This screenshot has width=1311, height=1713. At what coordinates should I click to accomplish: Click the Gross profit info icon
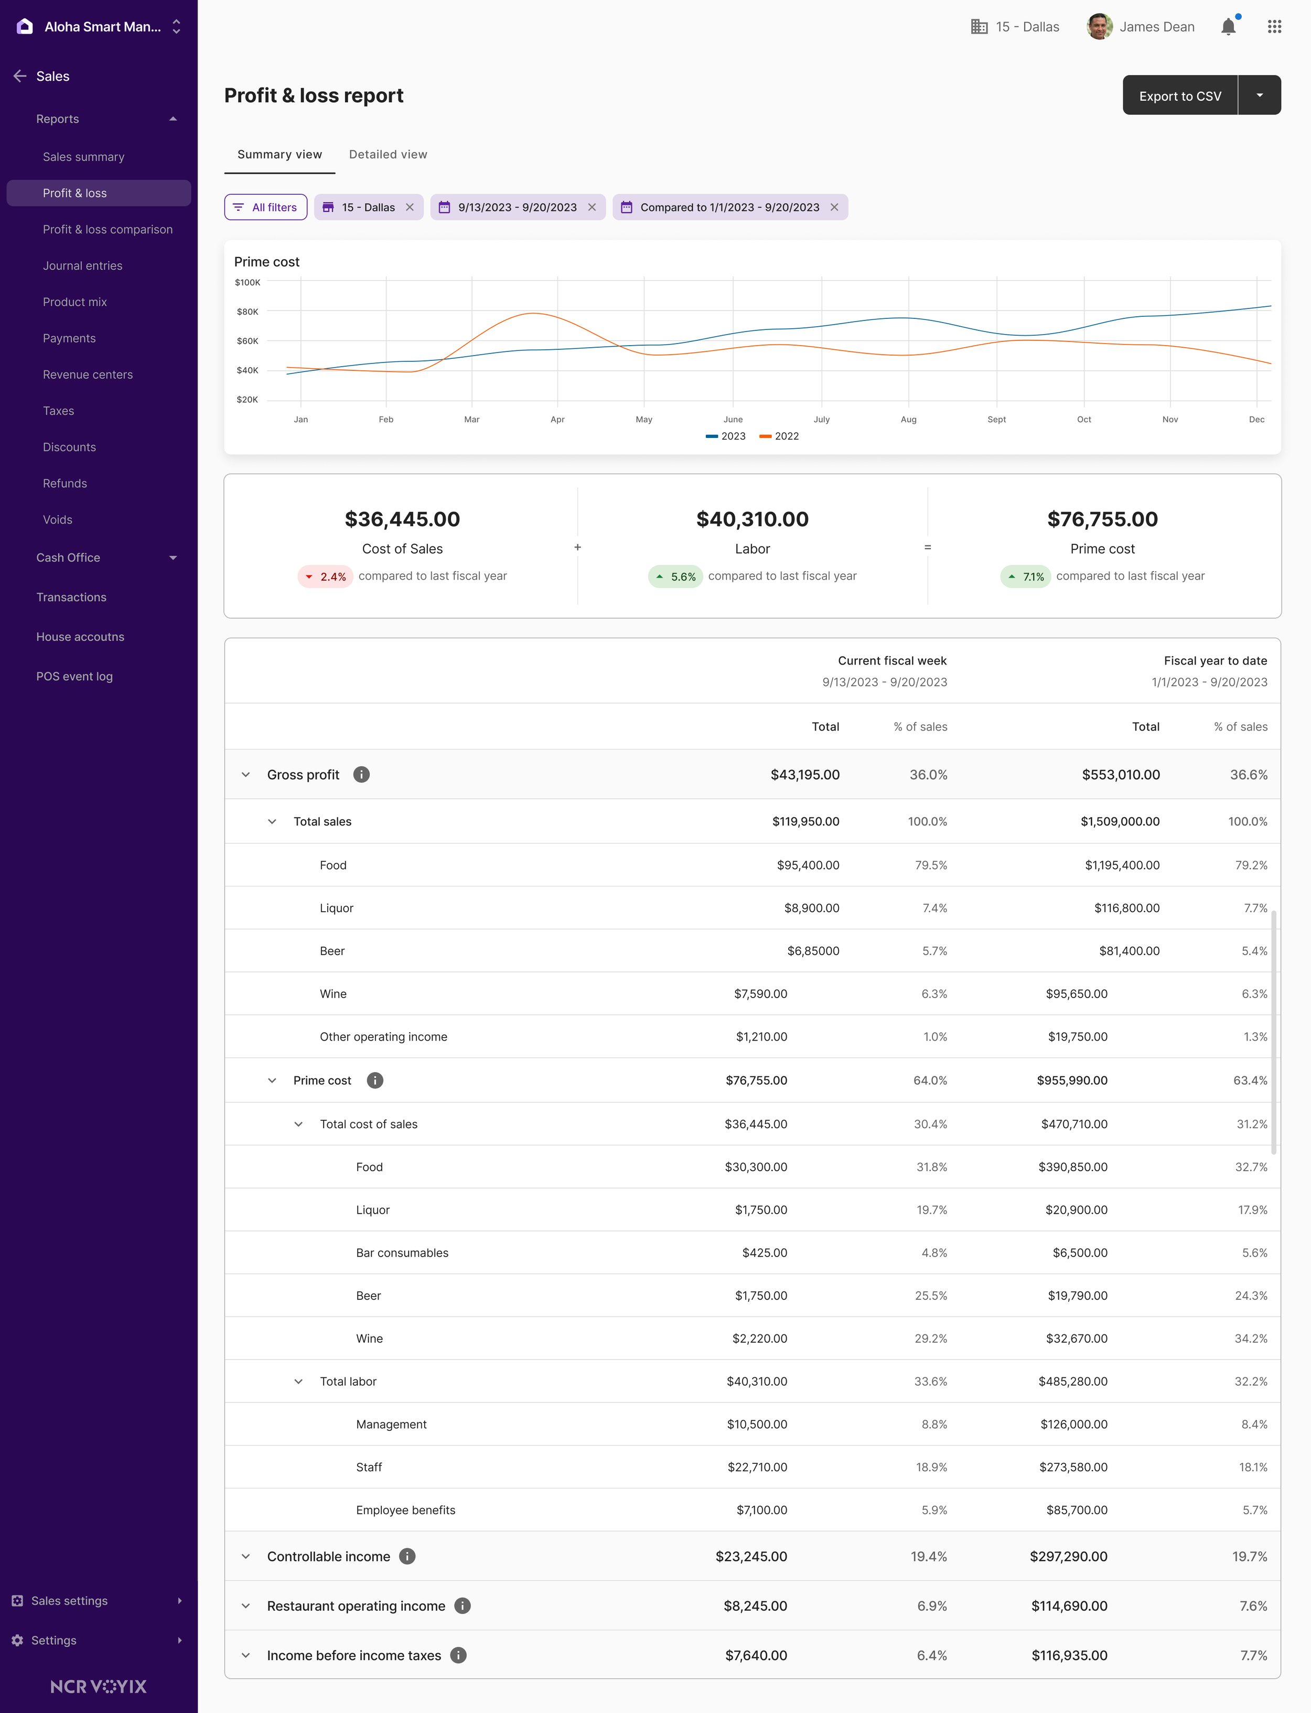(x=361, y=774)
